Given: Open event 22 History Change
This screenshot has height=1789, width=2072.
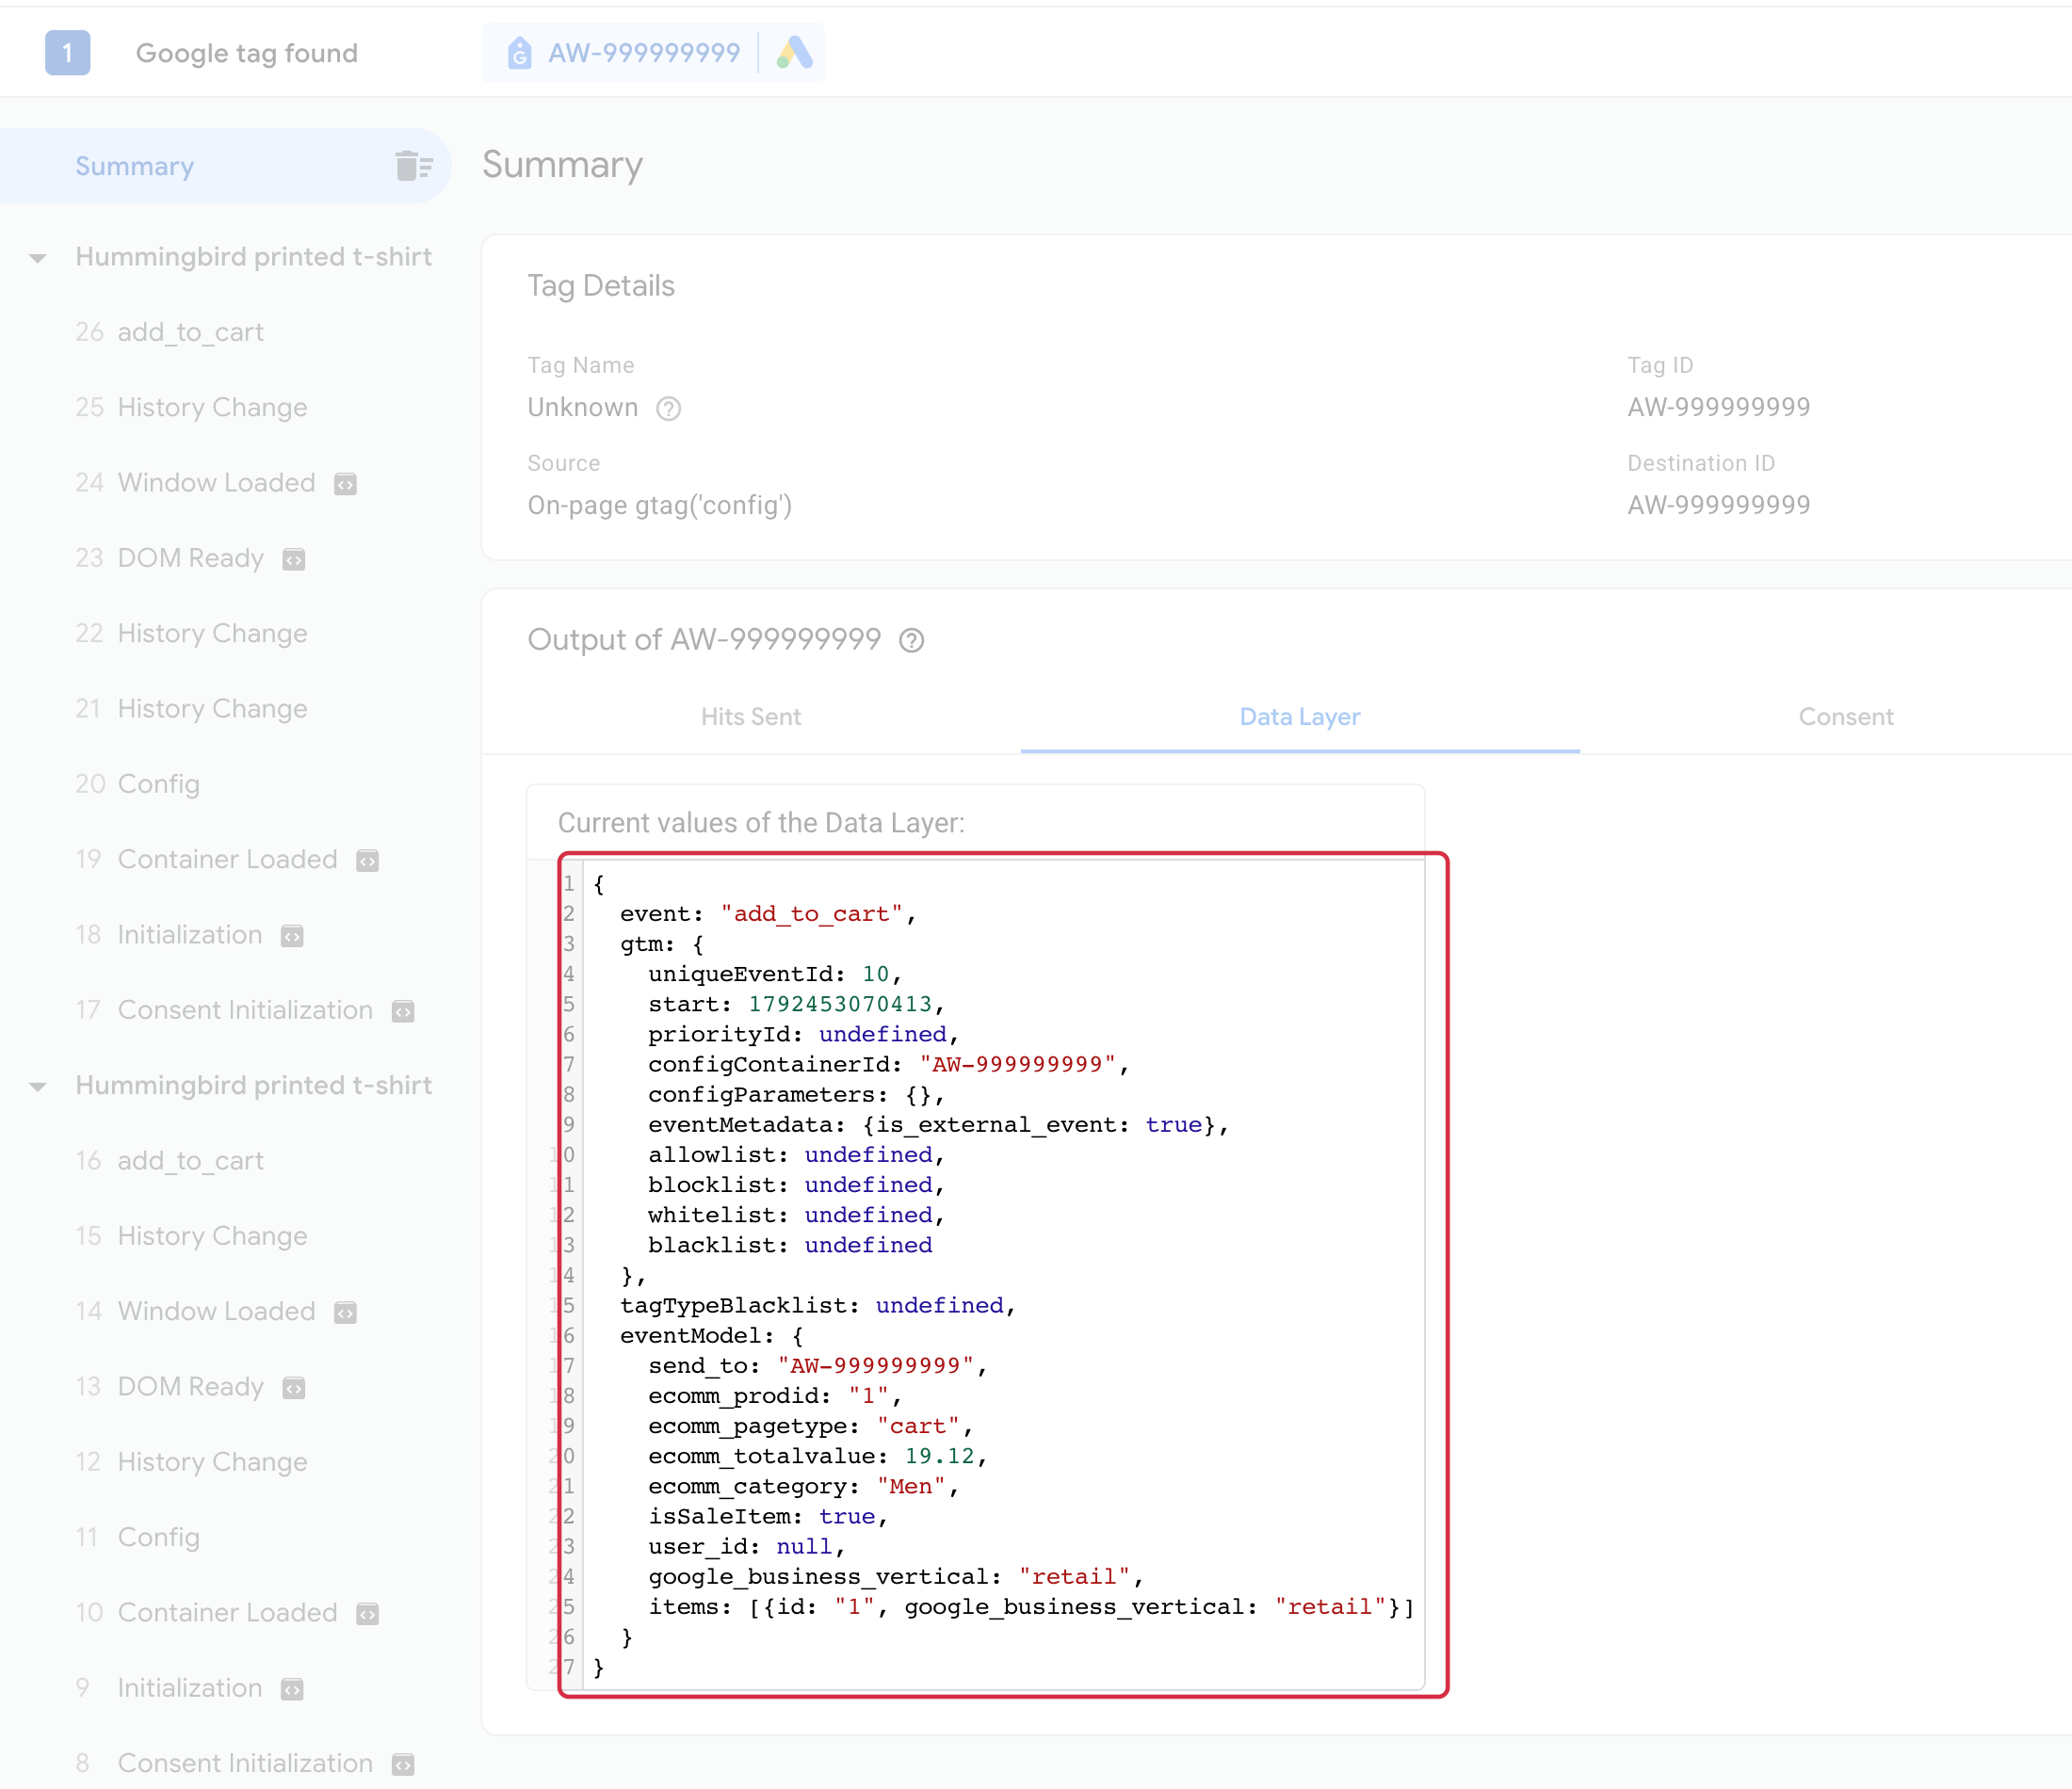Looking at the screenshot, I should click(191, 634).
